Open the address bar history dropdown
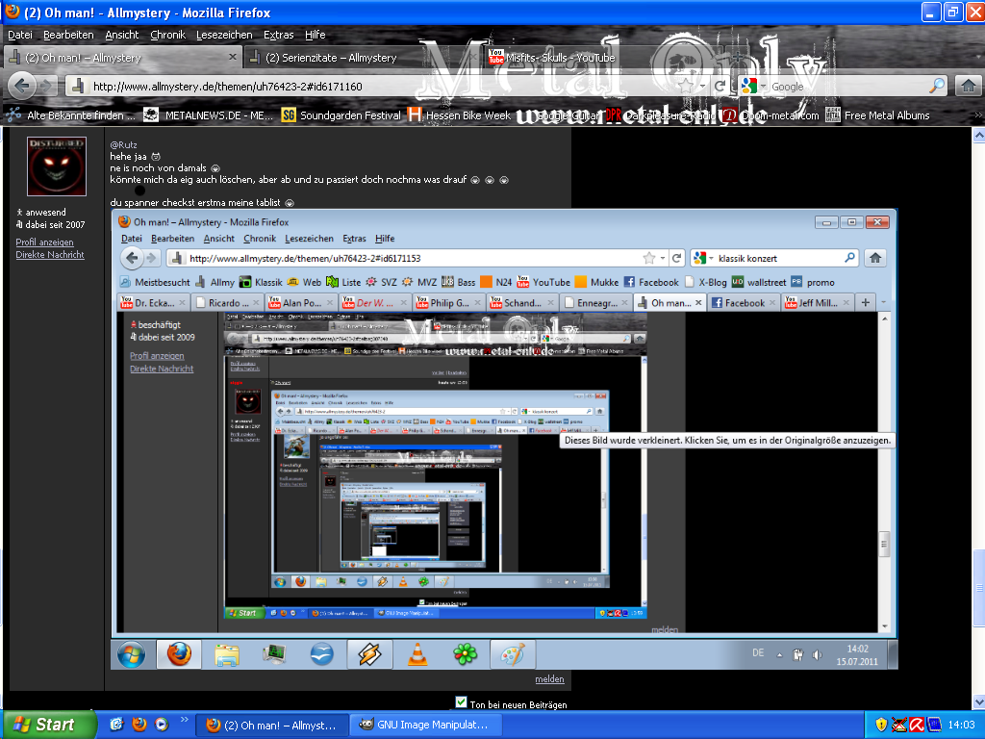The width and height of the screenshot is (985, 739). coord(702,86)
